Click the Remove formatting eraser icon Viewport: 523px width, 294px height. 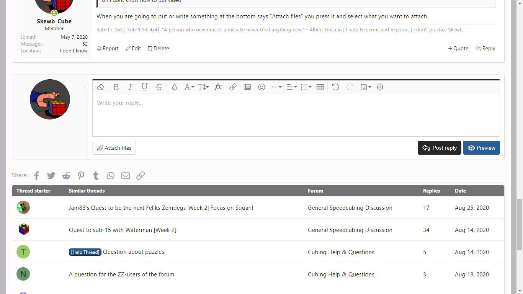click(101, 87)
